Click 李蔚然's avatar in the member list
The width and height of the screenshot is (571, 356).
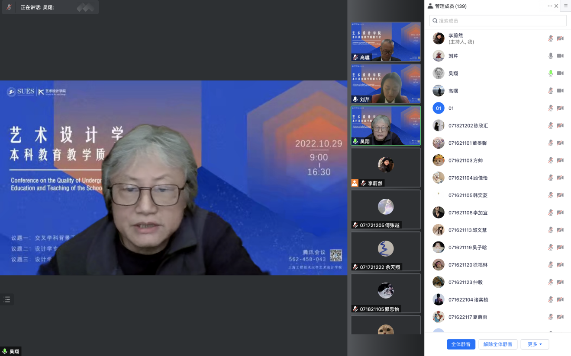click(439, 38)
